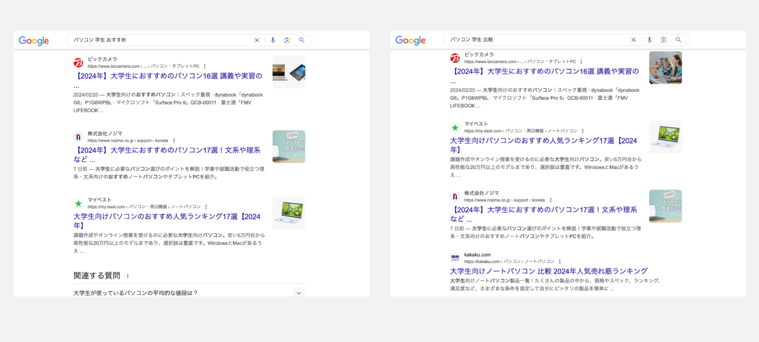Screen dimensions: 759x342
Task: Click kakaku.com URL breadcrumb, right window
Action: pos(510,262)
